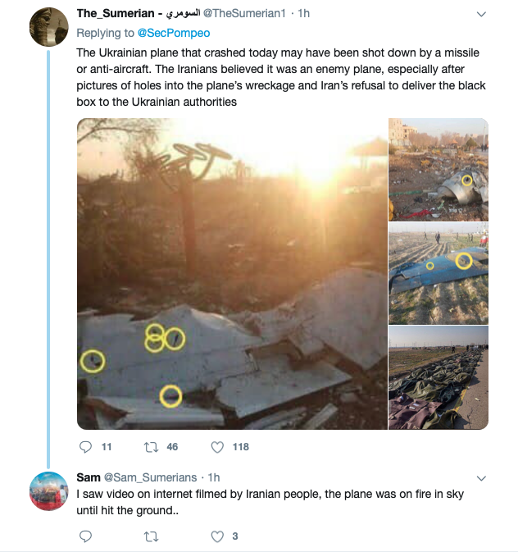Open Sam's profile avatar
This screenshot has height=552, width=518.
[x=48, y=492]
